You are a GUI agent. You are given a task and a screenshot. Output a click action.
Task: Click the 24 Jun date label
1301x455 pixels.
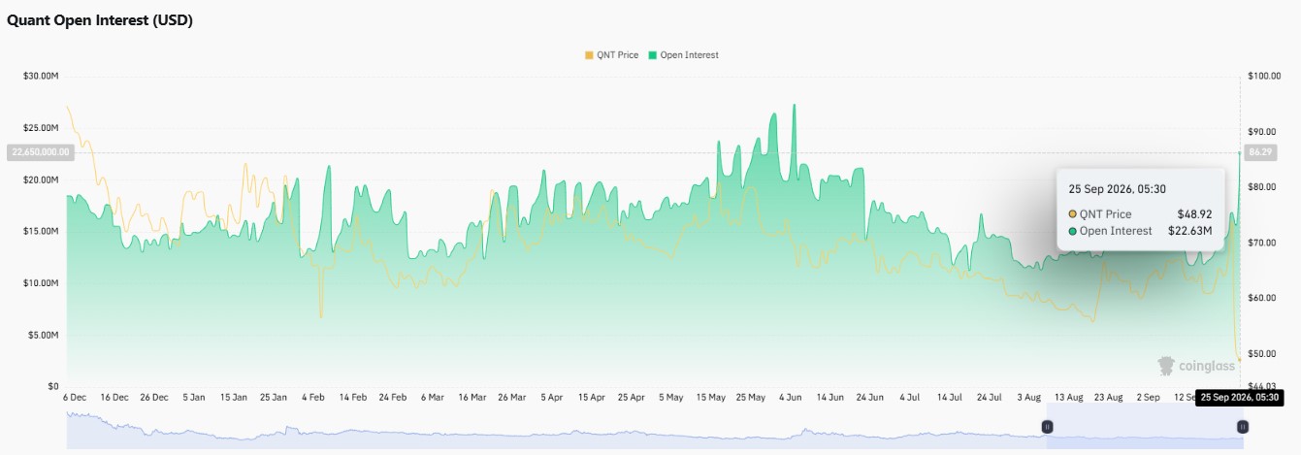pyautogui.click(x=868, y=397)
